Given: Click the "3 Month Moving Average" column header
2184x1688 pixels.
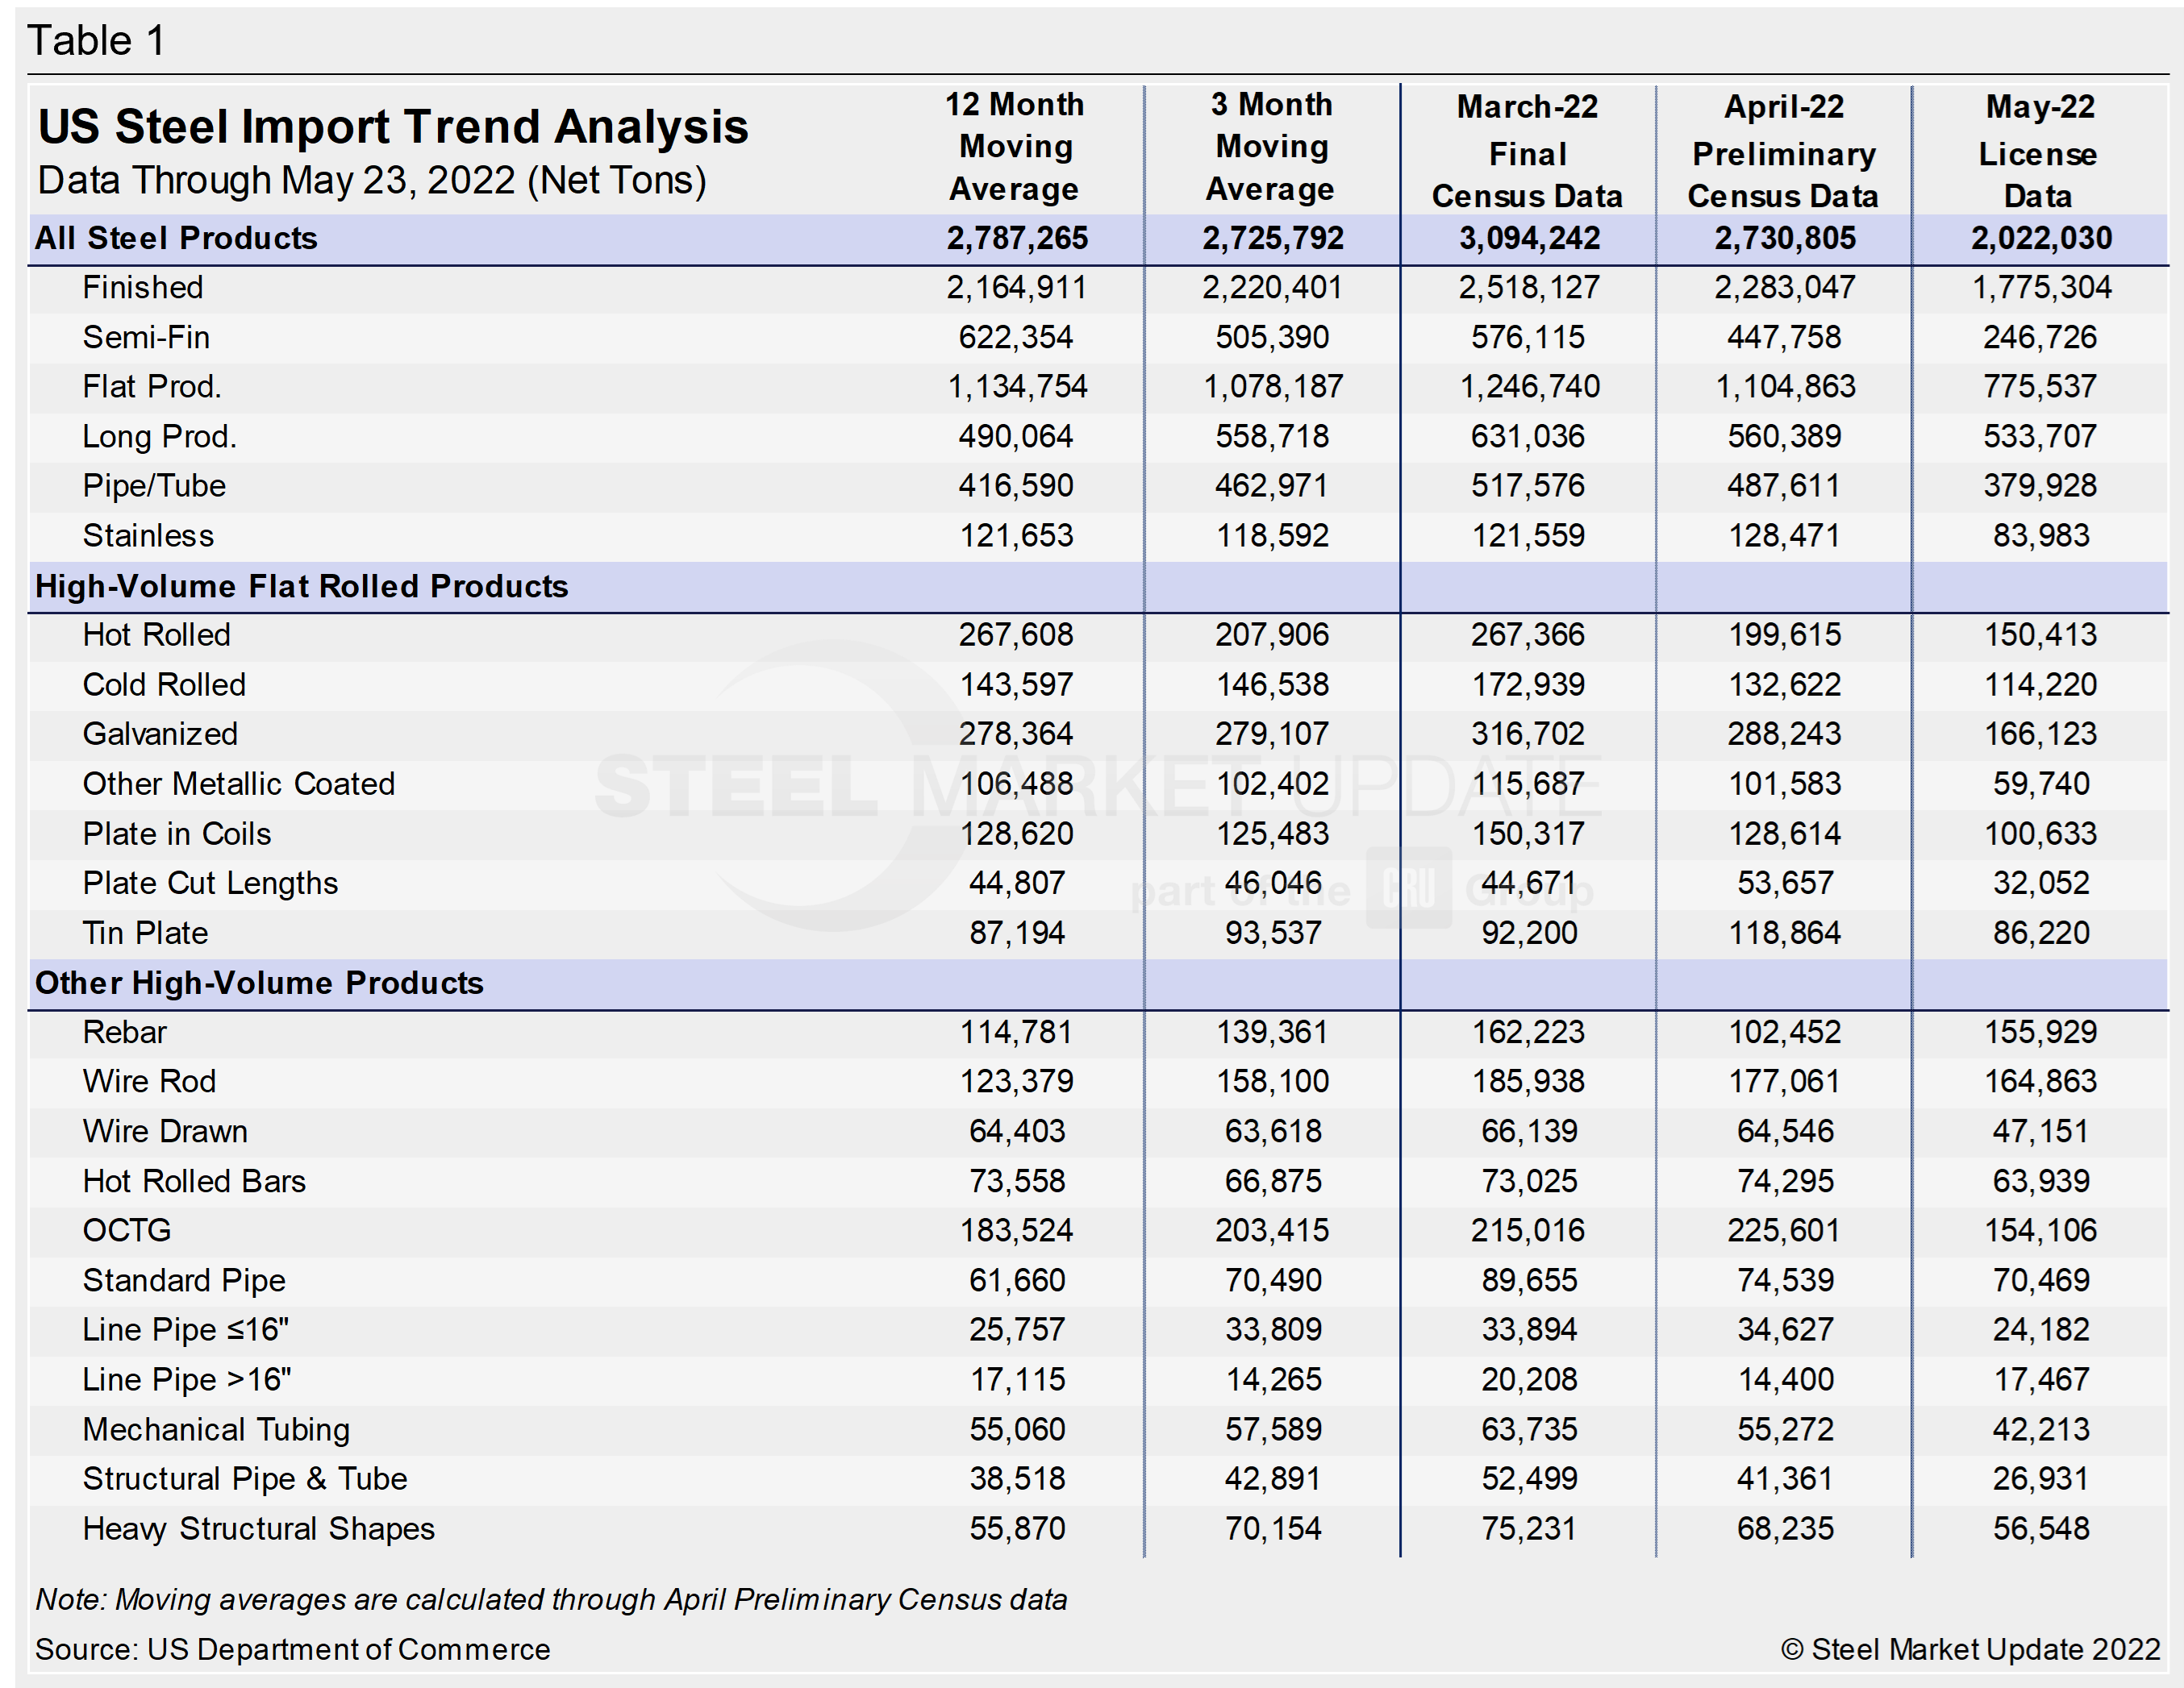Looking at the screenshot, I should [x=1271, y=147].
